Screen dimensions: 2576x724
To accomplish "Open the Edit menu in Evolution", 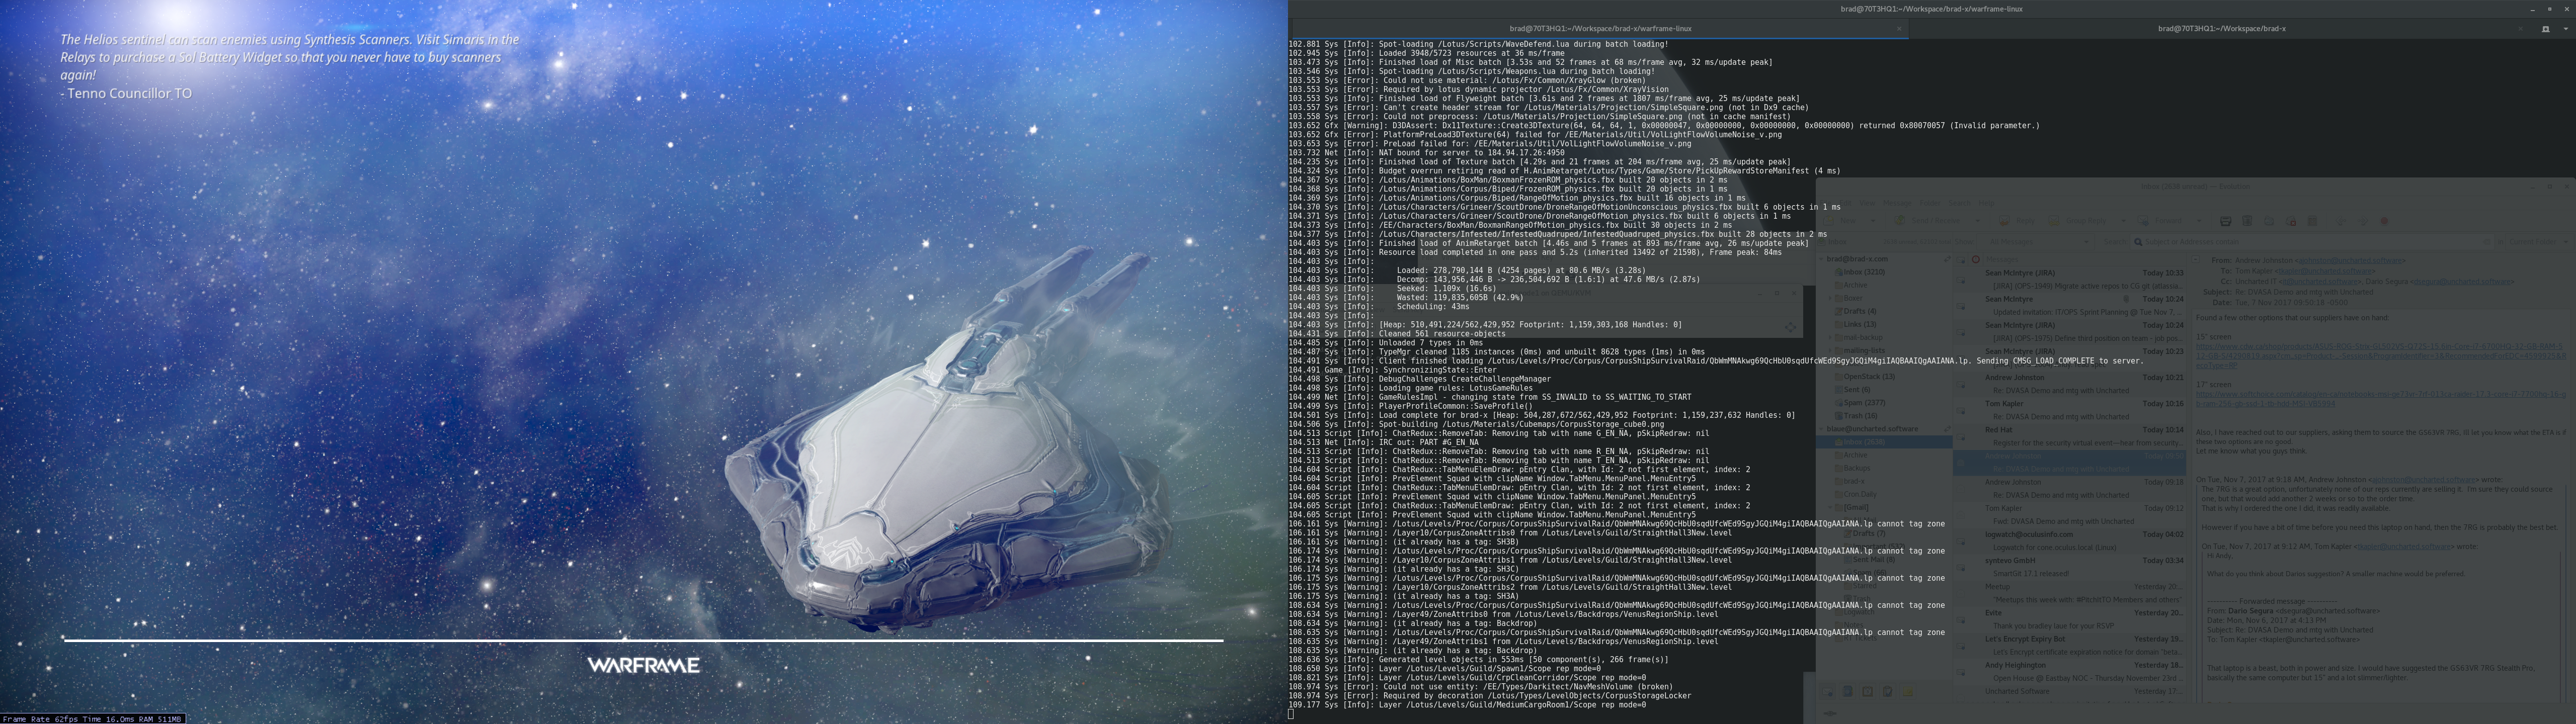I will [1845, 203].
